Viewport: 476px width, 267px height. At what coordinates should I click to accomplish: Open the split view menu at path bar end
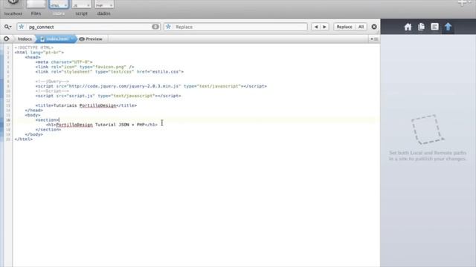pyautogui.click(x=374, y=39)
